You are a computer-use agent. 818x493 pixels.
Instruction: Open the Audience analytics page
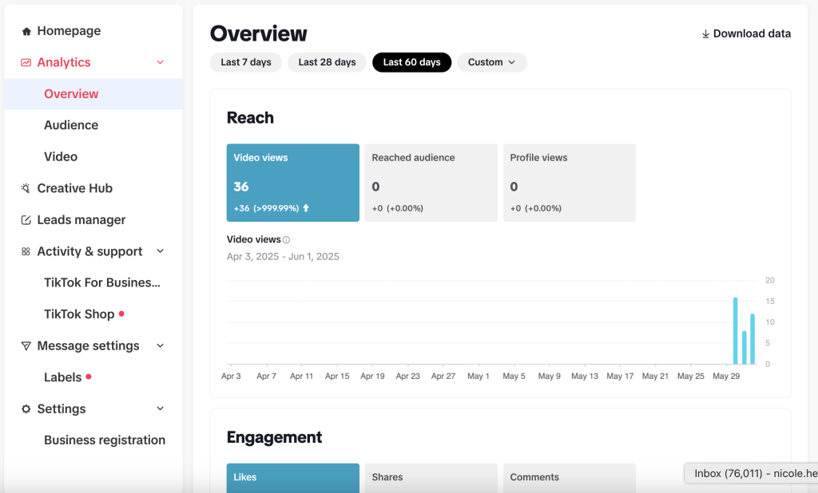tap(71, 125)
